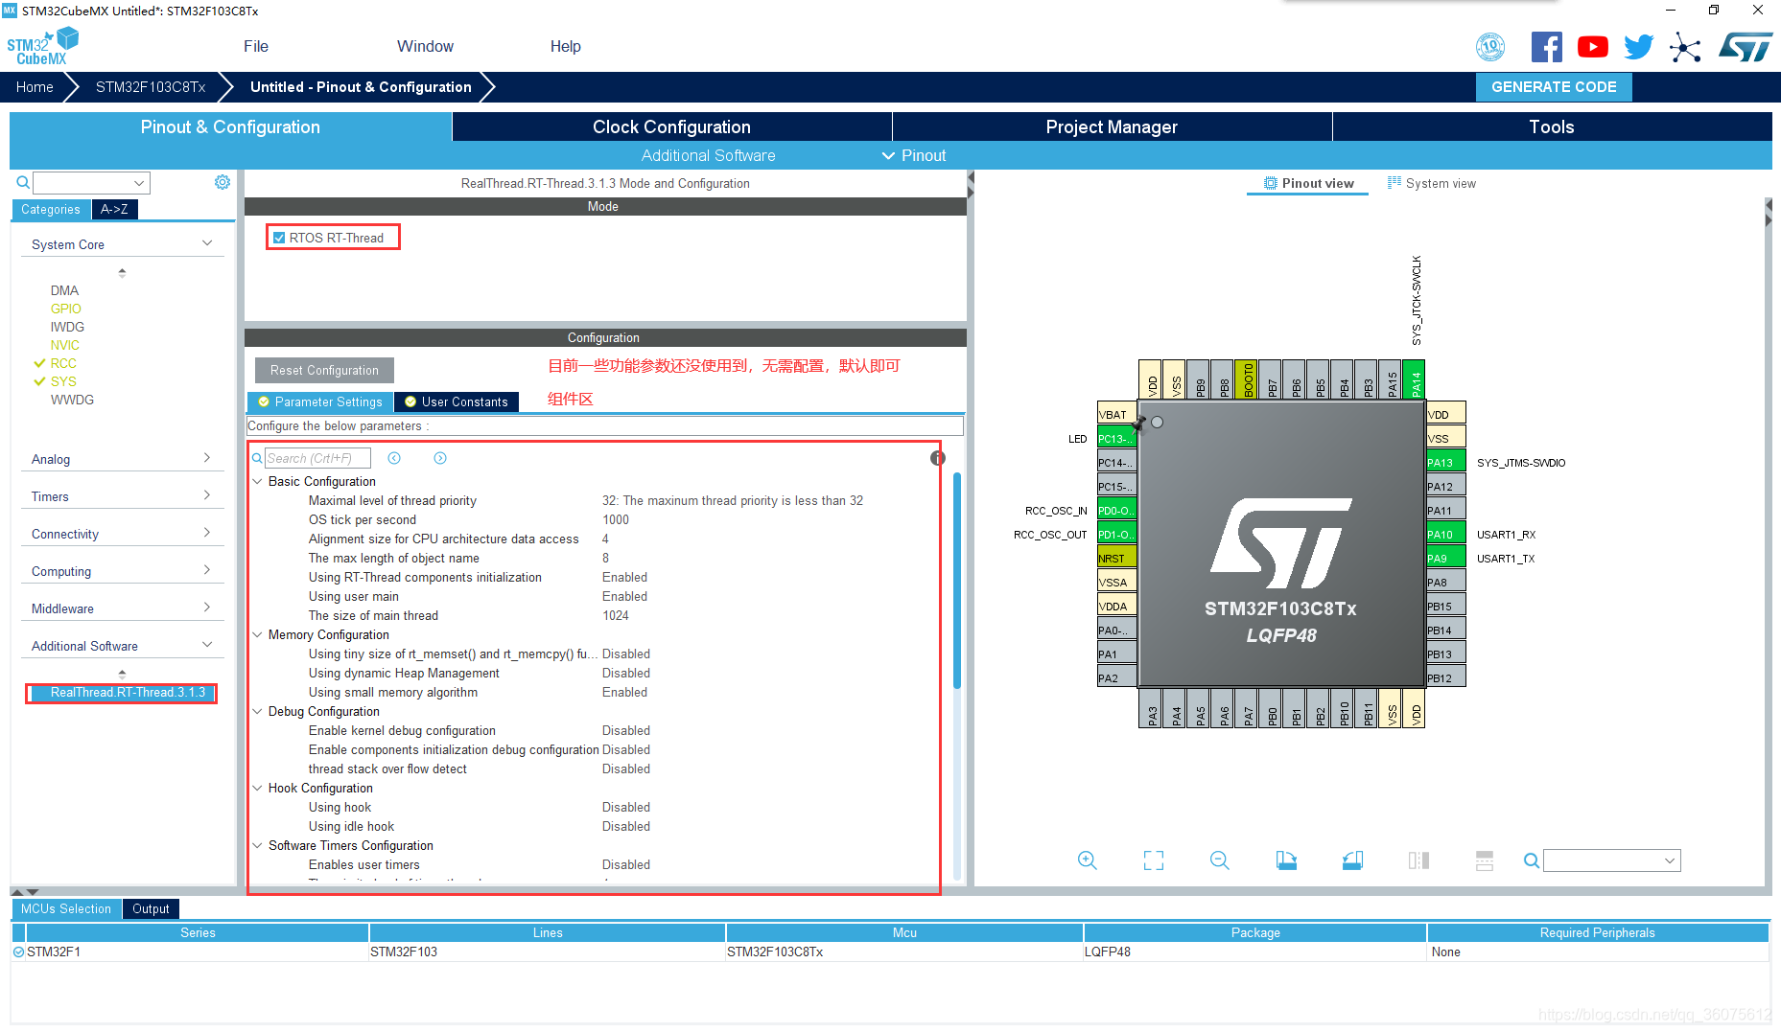Open ST Facebook page icon
The image size is (1781, 1032).
(x=1546, y=47)
